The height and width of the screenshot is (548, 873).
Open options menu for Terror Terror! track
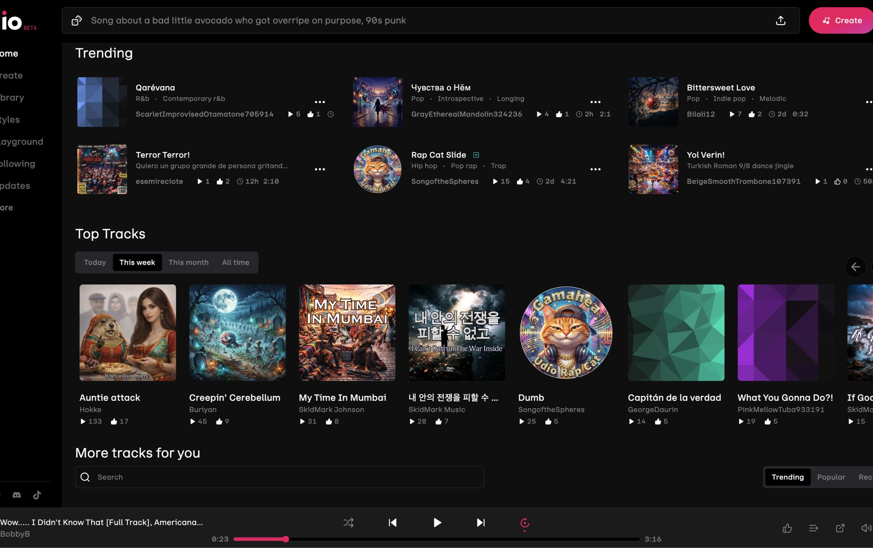320,169
